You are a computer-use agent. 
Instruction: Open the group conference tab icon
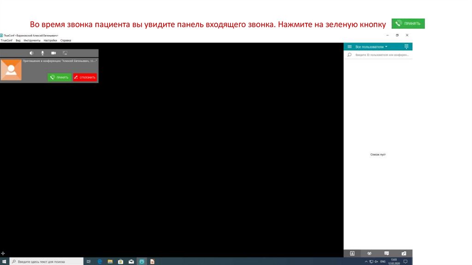tap(369, 253)
